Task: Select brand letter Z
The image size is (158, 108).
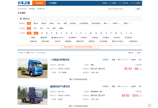Action: (131, 33)
